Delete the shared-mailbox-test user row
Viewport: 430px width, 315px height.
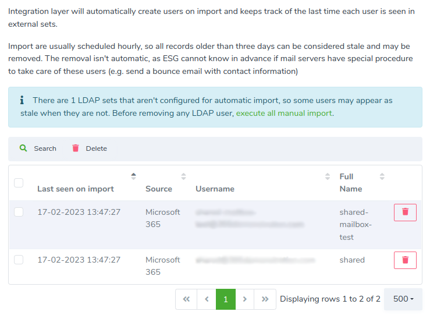[x=405, y=213]
